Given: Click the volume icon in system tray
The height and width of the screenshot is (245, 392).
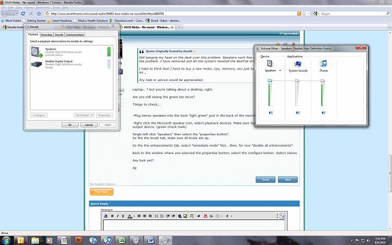Looking at the screenshot, I should tap(368, 240).
